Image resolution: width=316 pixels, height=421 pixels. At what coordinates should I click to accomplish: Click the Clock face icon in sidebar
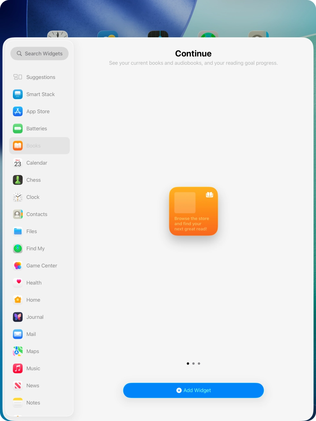(18, 197)
